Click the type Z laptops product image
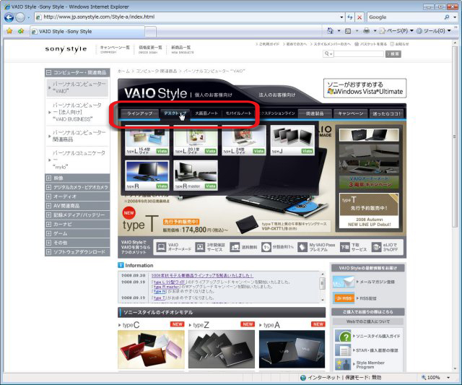The width and height of the screenshot is (462, 385). pyautogui.click(x=222, y=349)
